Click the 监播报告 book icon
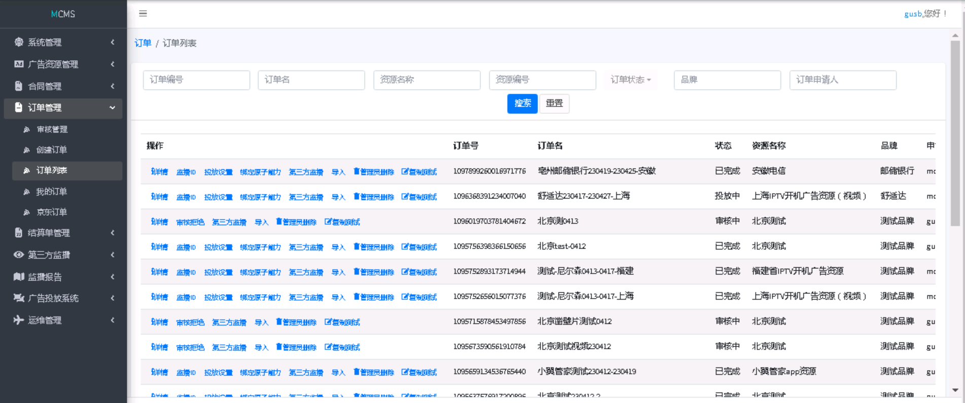Viewport: 965px width, 403px height. pyautogui.click(x=19, y=276)
